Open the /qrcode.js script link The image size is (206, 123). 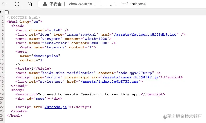[x=56, y=107]
